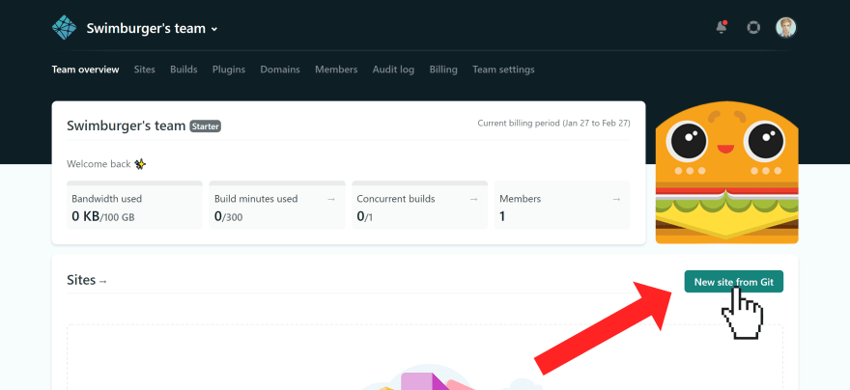This screenshot has height=390, width=850.
Task: View the Audit log tab
Action: [x=393, y=70]
